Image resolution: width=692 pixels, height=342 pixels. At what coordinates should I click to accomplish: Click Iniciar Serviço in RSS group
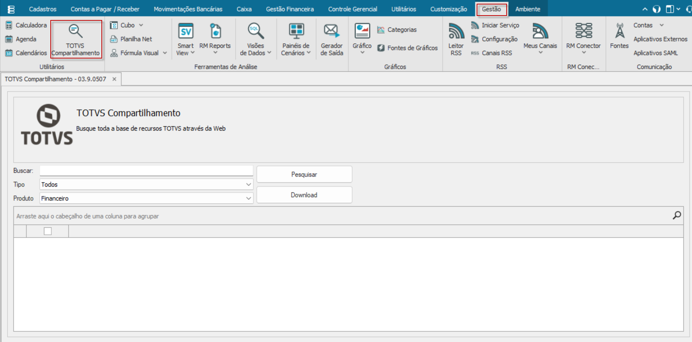coord(495,25)
